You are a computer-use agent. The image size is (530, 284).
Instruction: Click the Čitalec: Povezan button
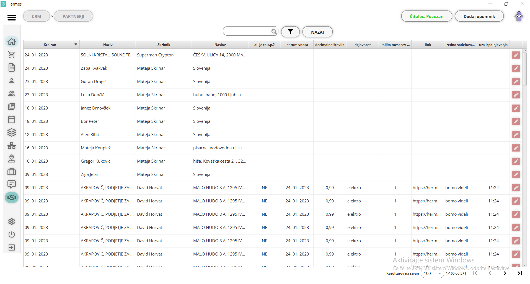click(426, 16)
